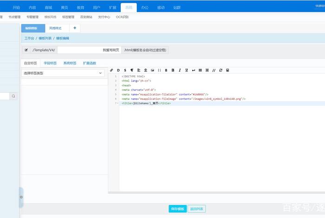Apply italic with the I icon
The width and height of the screenshot is (325, 218).
click(180, 70)
